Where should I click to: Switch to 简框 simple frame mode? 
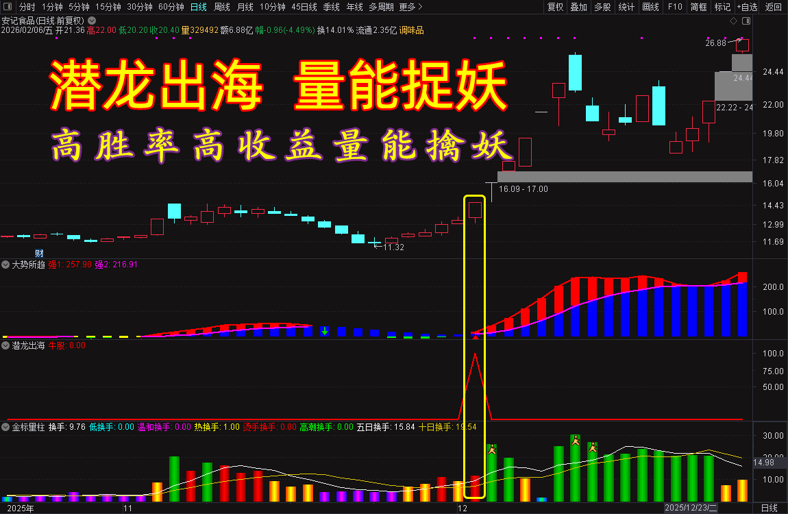698,6
